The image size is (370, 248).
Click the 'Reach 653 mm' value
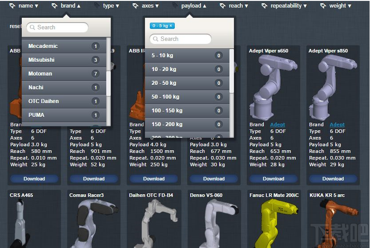coord(281,151)
